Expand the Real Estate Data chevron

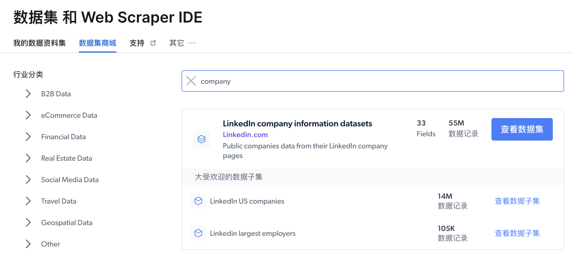tap(28, 158)
